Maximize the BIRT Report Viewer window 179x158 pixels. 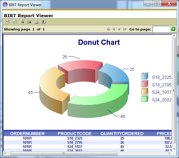pos(157,4)
